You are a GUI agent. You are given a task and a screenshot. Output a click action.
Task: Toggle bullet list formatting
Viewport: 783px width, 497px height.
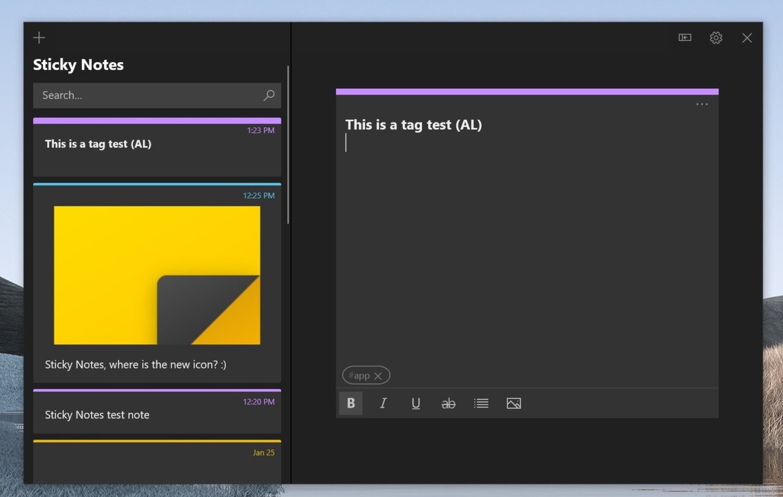coord(481,403)
